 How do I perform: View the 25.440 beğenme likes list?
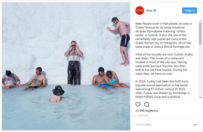[147, 111]
